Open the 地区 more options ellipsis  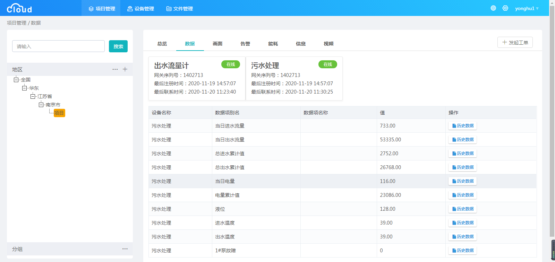(x=115, y=69)
